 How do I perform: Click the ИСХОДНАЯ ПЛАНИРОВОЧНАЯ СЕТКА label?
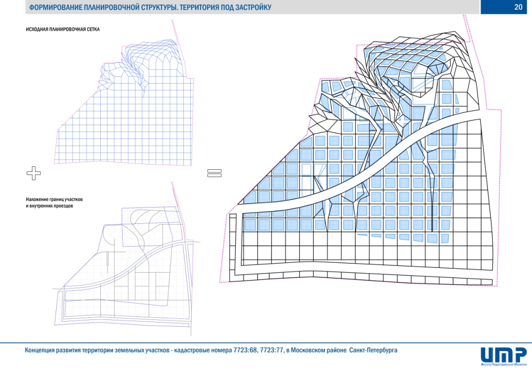(62, 30)
